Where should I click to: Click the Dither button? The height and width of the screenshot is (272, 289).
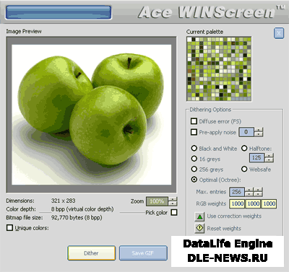pos(91,253)
